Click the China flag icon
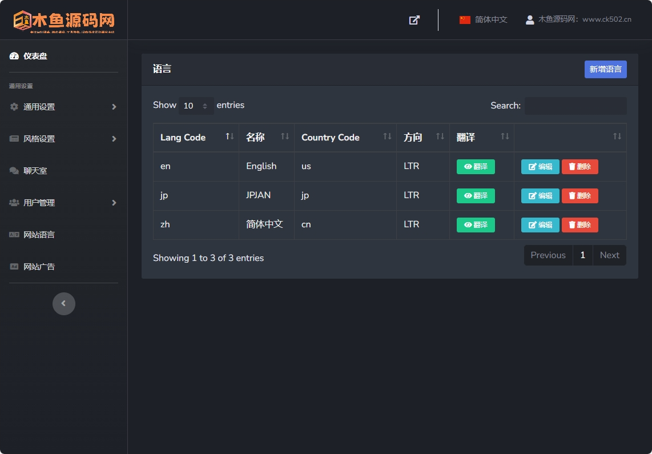 465,19
